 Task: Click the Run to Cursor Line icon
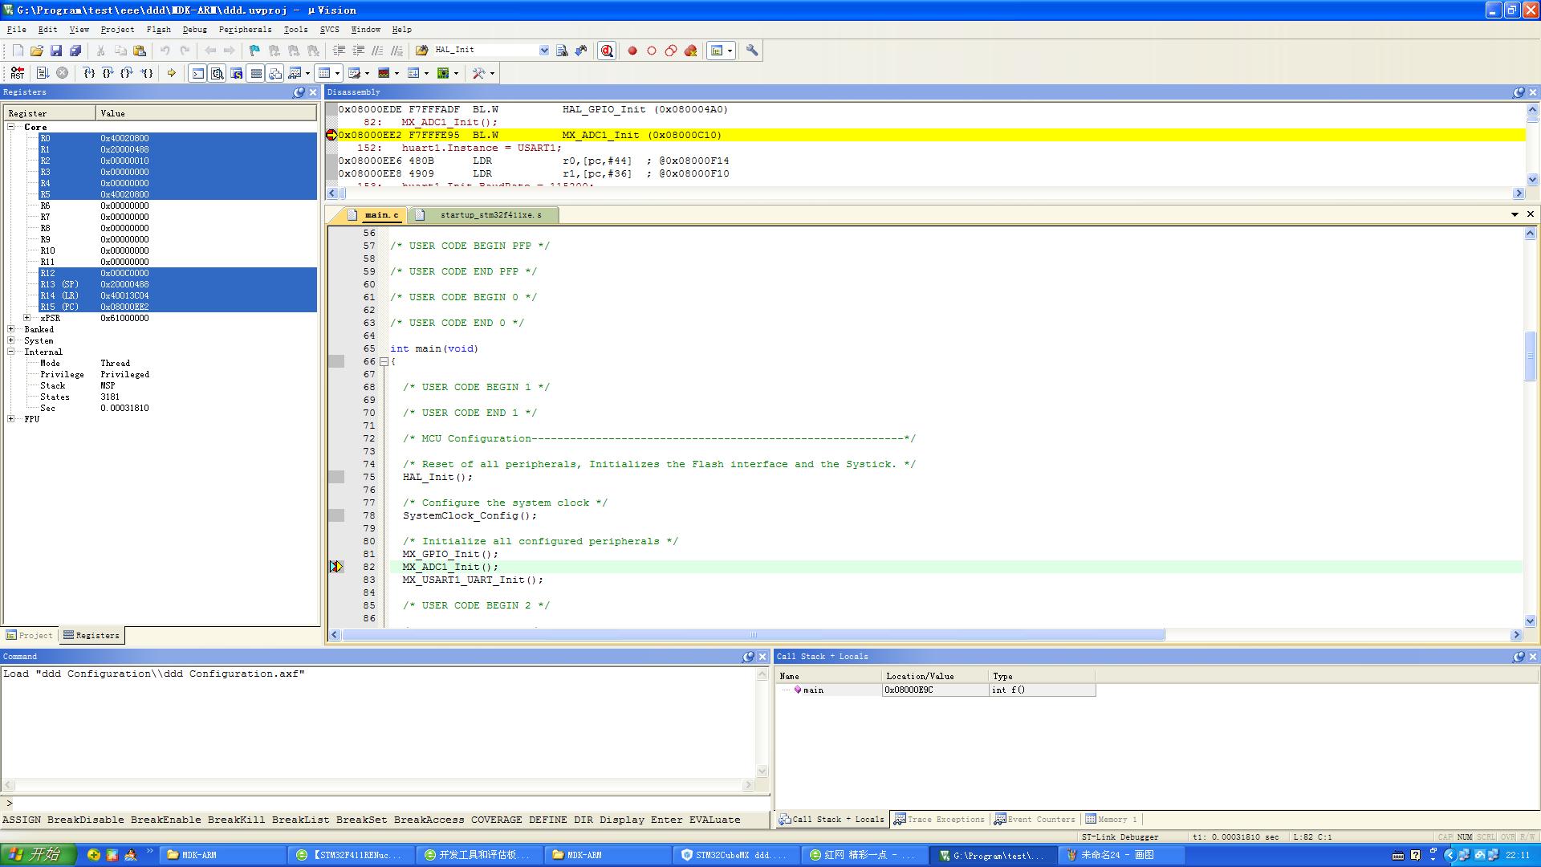[x=147, y=73]
